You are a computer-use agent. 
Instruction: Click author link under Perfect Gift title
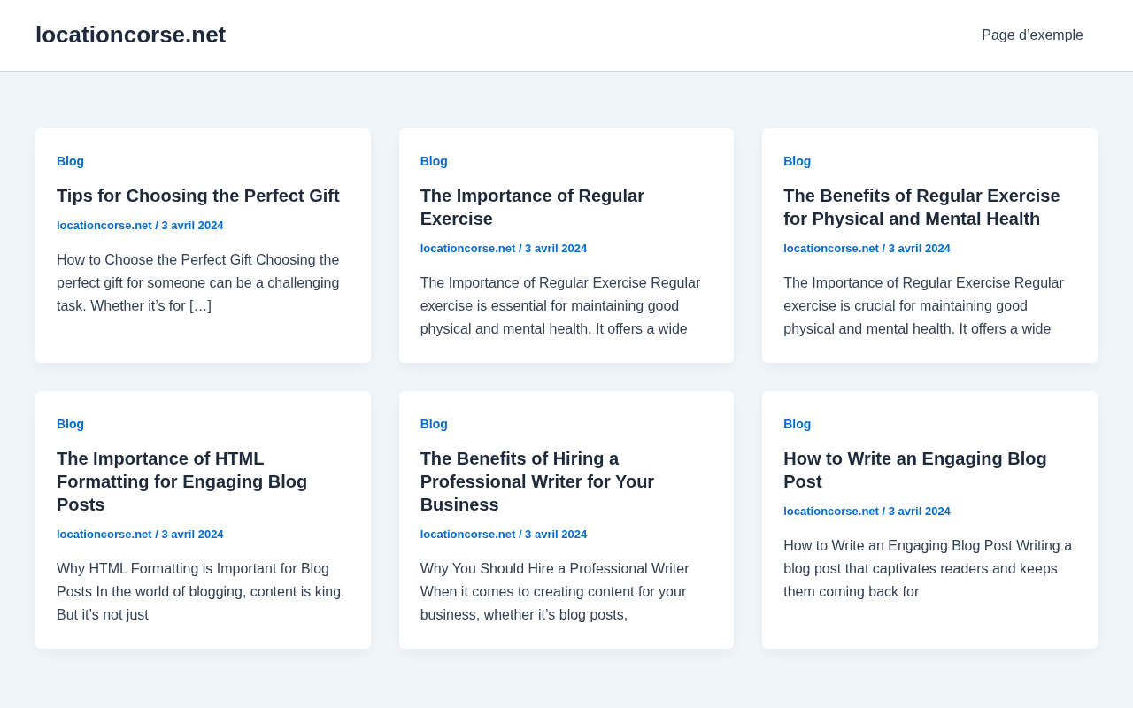104,226
